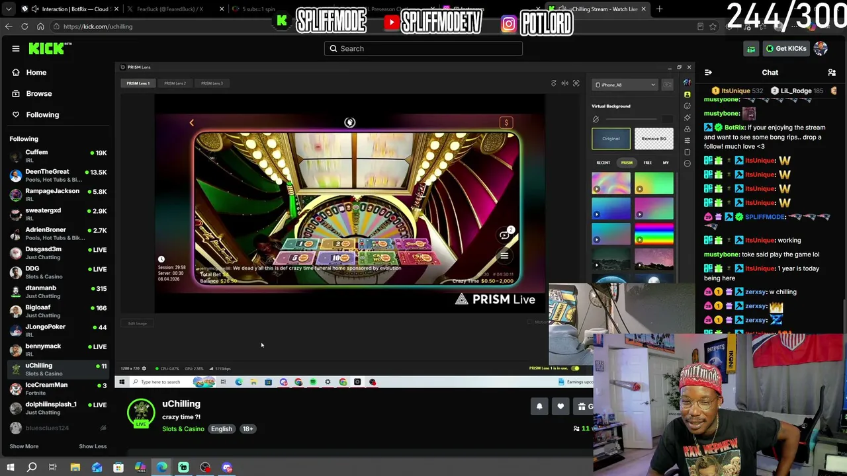Select sweatergxd in following list
The width and height of the screenshot is (847, 476).
click(58, 214)
